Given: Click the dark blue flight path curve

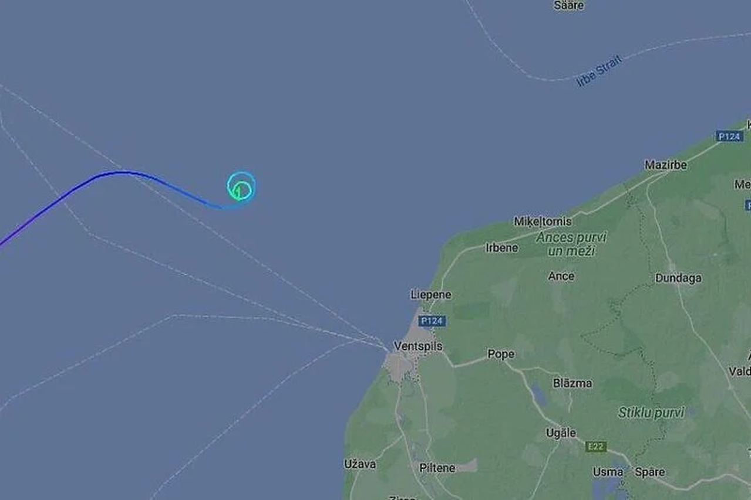Looking at the screenshot, I should [x=112, y=188].
